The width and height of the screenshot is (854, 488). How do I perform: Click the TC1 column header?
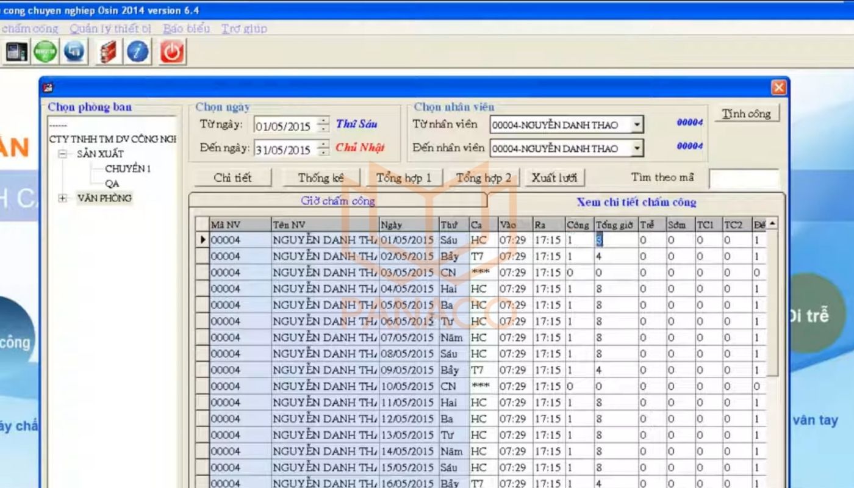coord(709,225)
